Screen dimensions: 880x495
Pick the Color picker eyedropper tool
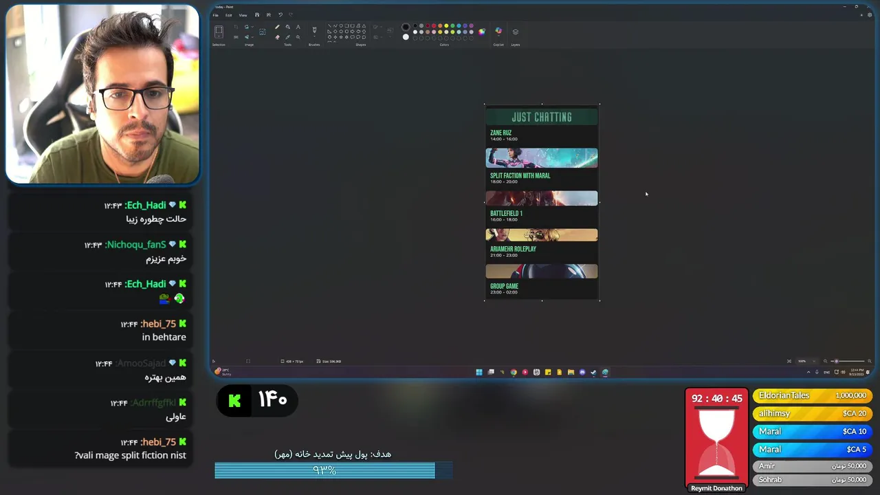click(x=288, y=37)
